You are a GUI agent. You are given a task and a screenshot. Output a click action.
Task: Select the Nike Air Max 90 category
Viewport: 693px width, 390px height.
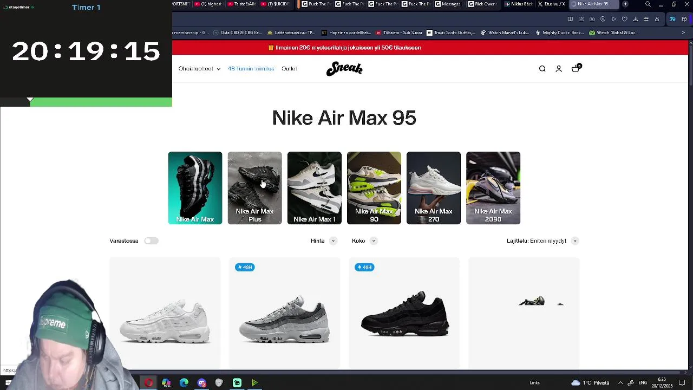374,188
